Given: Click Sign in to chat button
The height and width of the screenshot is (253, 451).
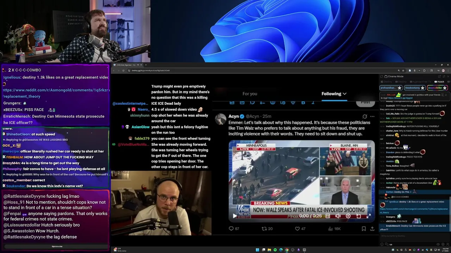Looking at the screenshot, I should 57,246.
